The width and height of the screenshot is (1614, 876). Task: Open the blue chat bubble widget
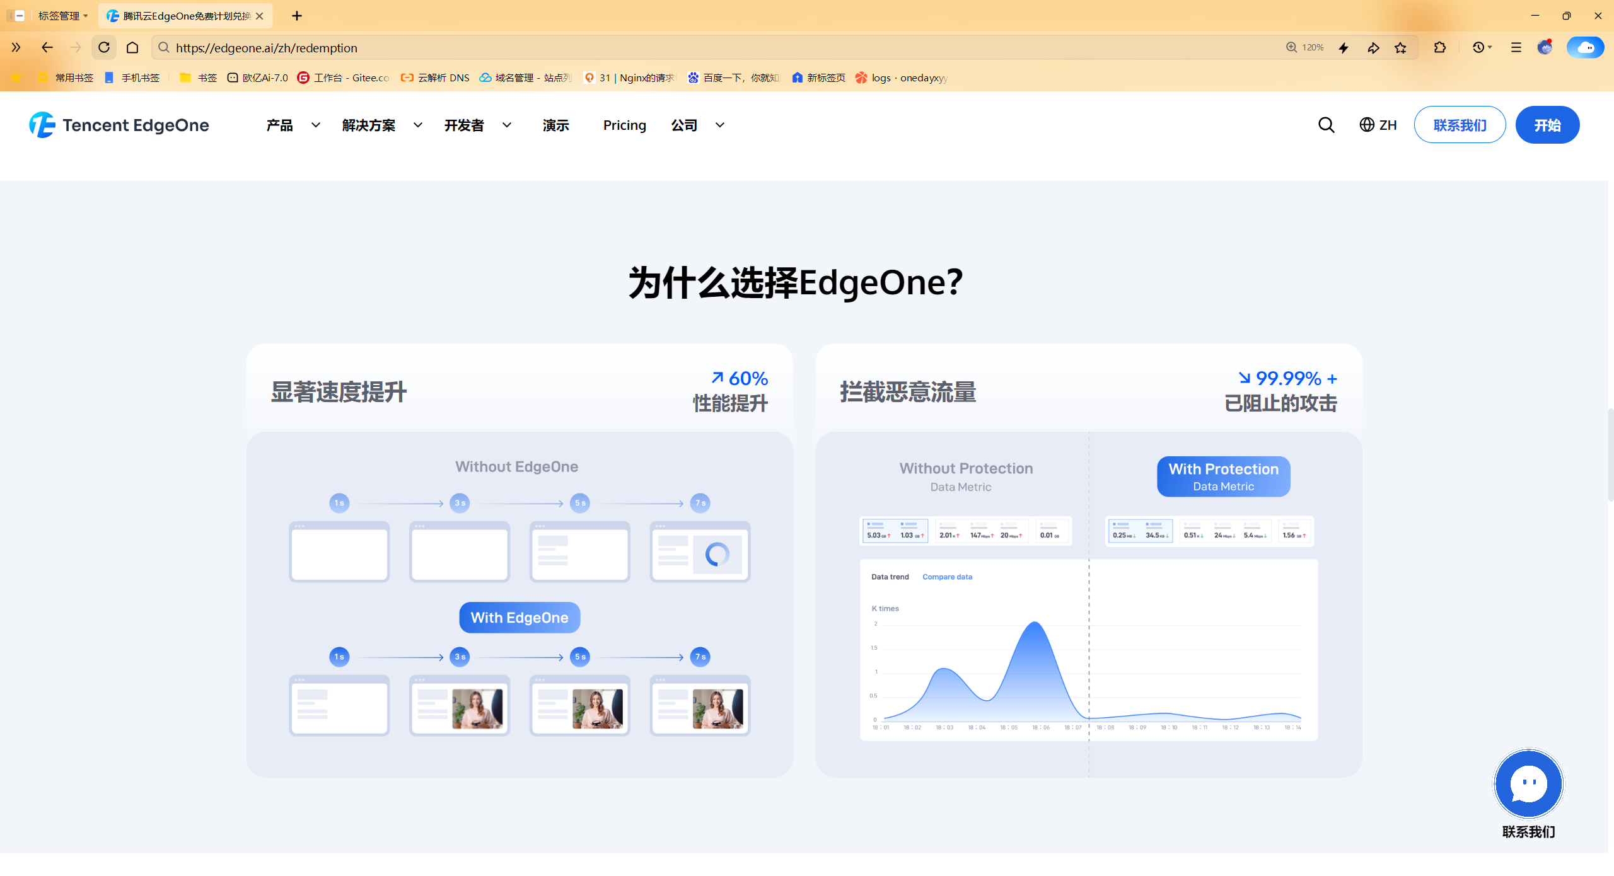(1528, 783)
